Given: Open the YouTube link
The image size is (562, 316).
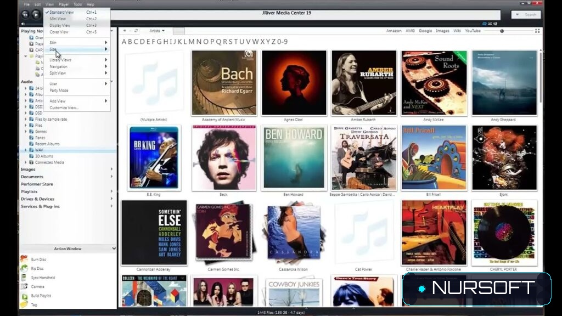Looking at the screenshot, I should pyautogui.click(x=473, y=31).
